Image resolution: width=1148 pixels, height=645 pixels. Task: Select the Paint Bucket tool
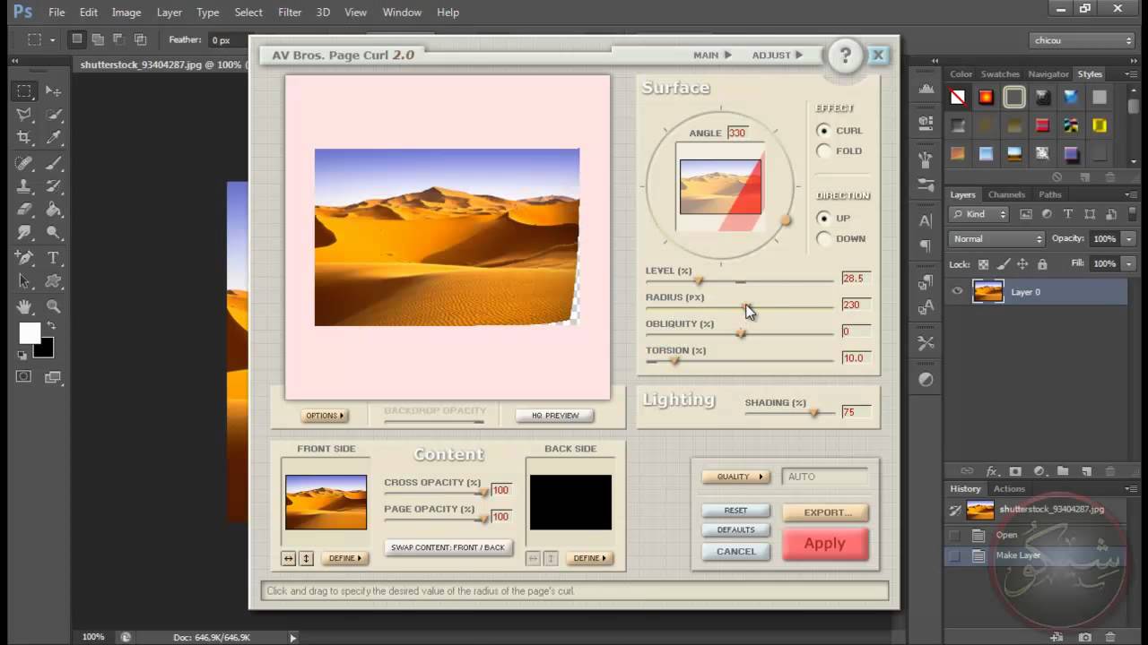click(x=54, y=210)
